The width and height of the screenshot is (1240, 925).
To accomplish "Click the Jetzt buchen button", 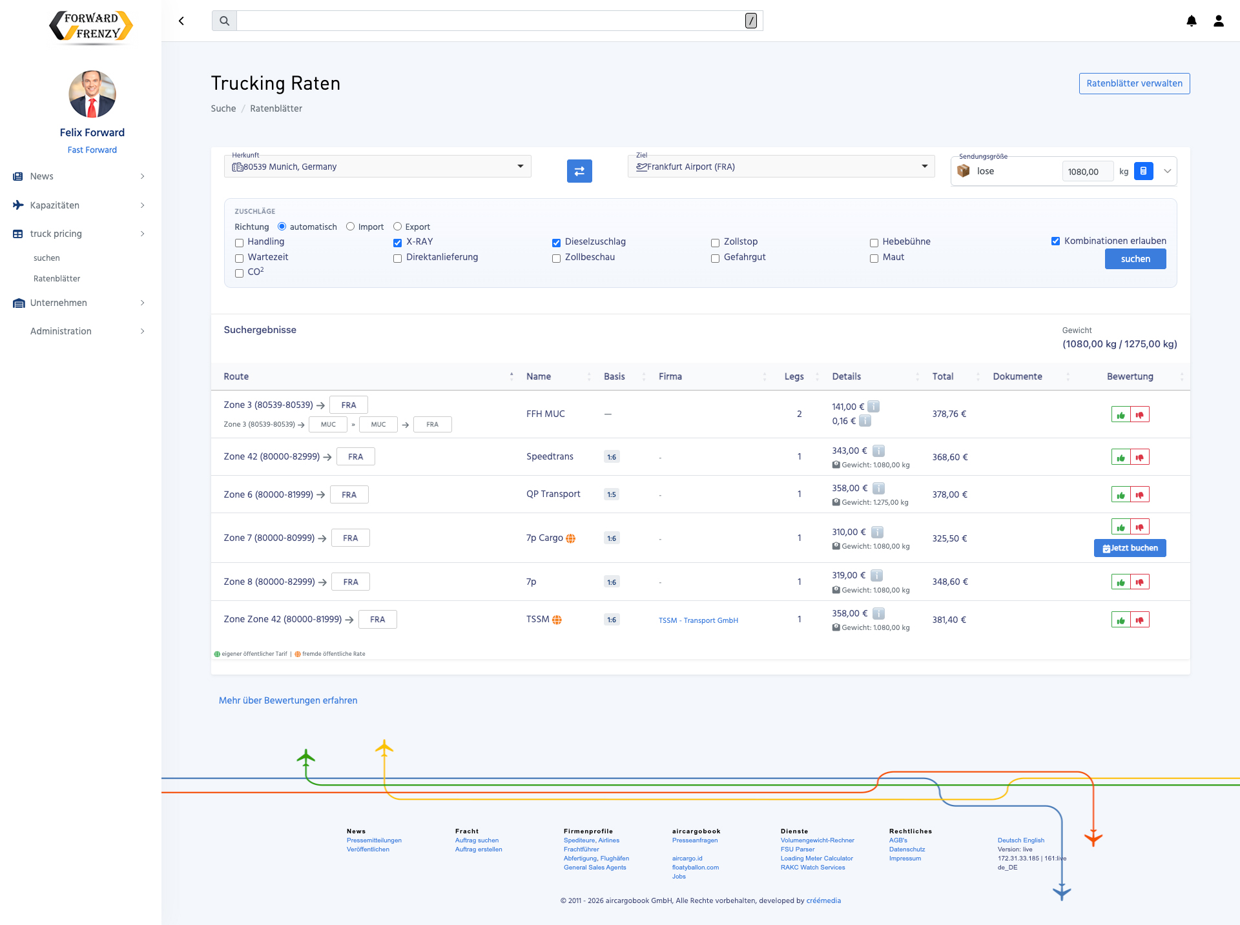I will click(1130, 548).
